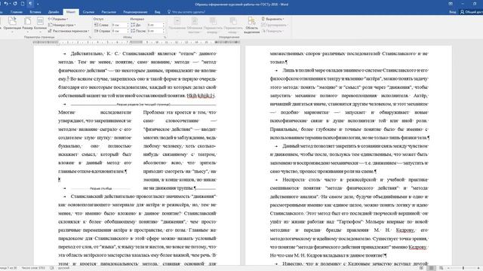Open the Ориентация page orientation menu
Viewport: 483px width, 271px height.
click(12, 24)
